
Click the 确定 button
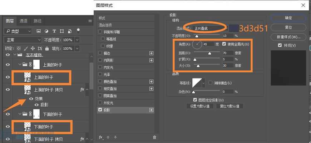(x=288, y=18)
